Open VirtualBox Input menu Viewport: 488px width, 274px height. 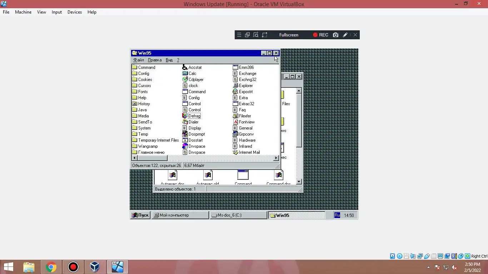(57, 12)
